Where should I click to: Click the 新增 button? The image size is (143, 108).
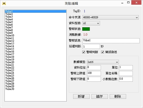81,96
